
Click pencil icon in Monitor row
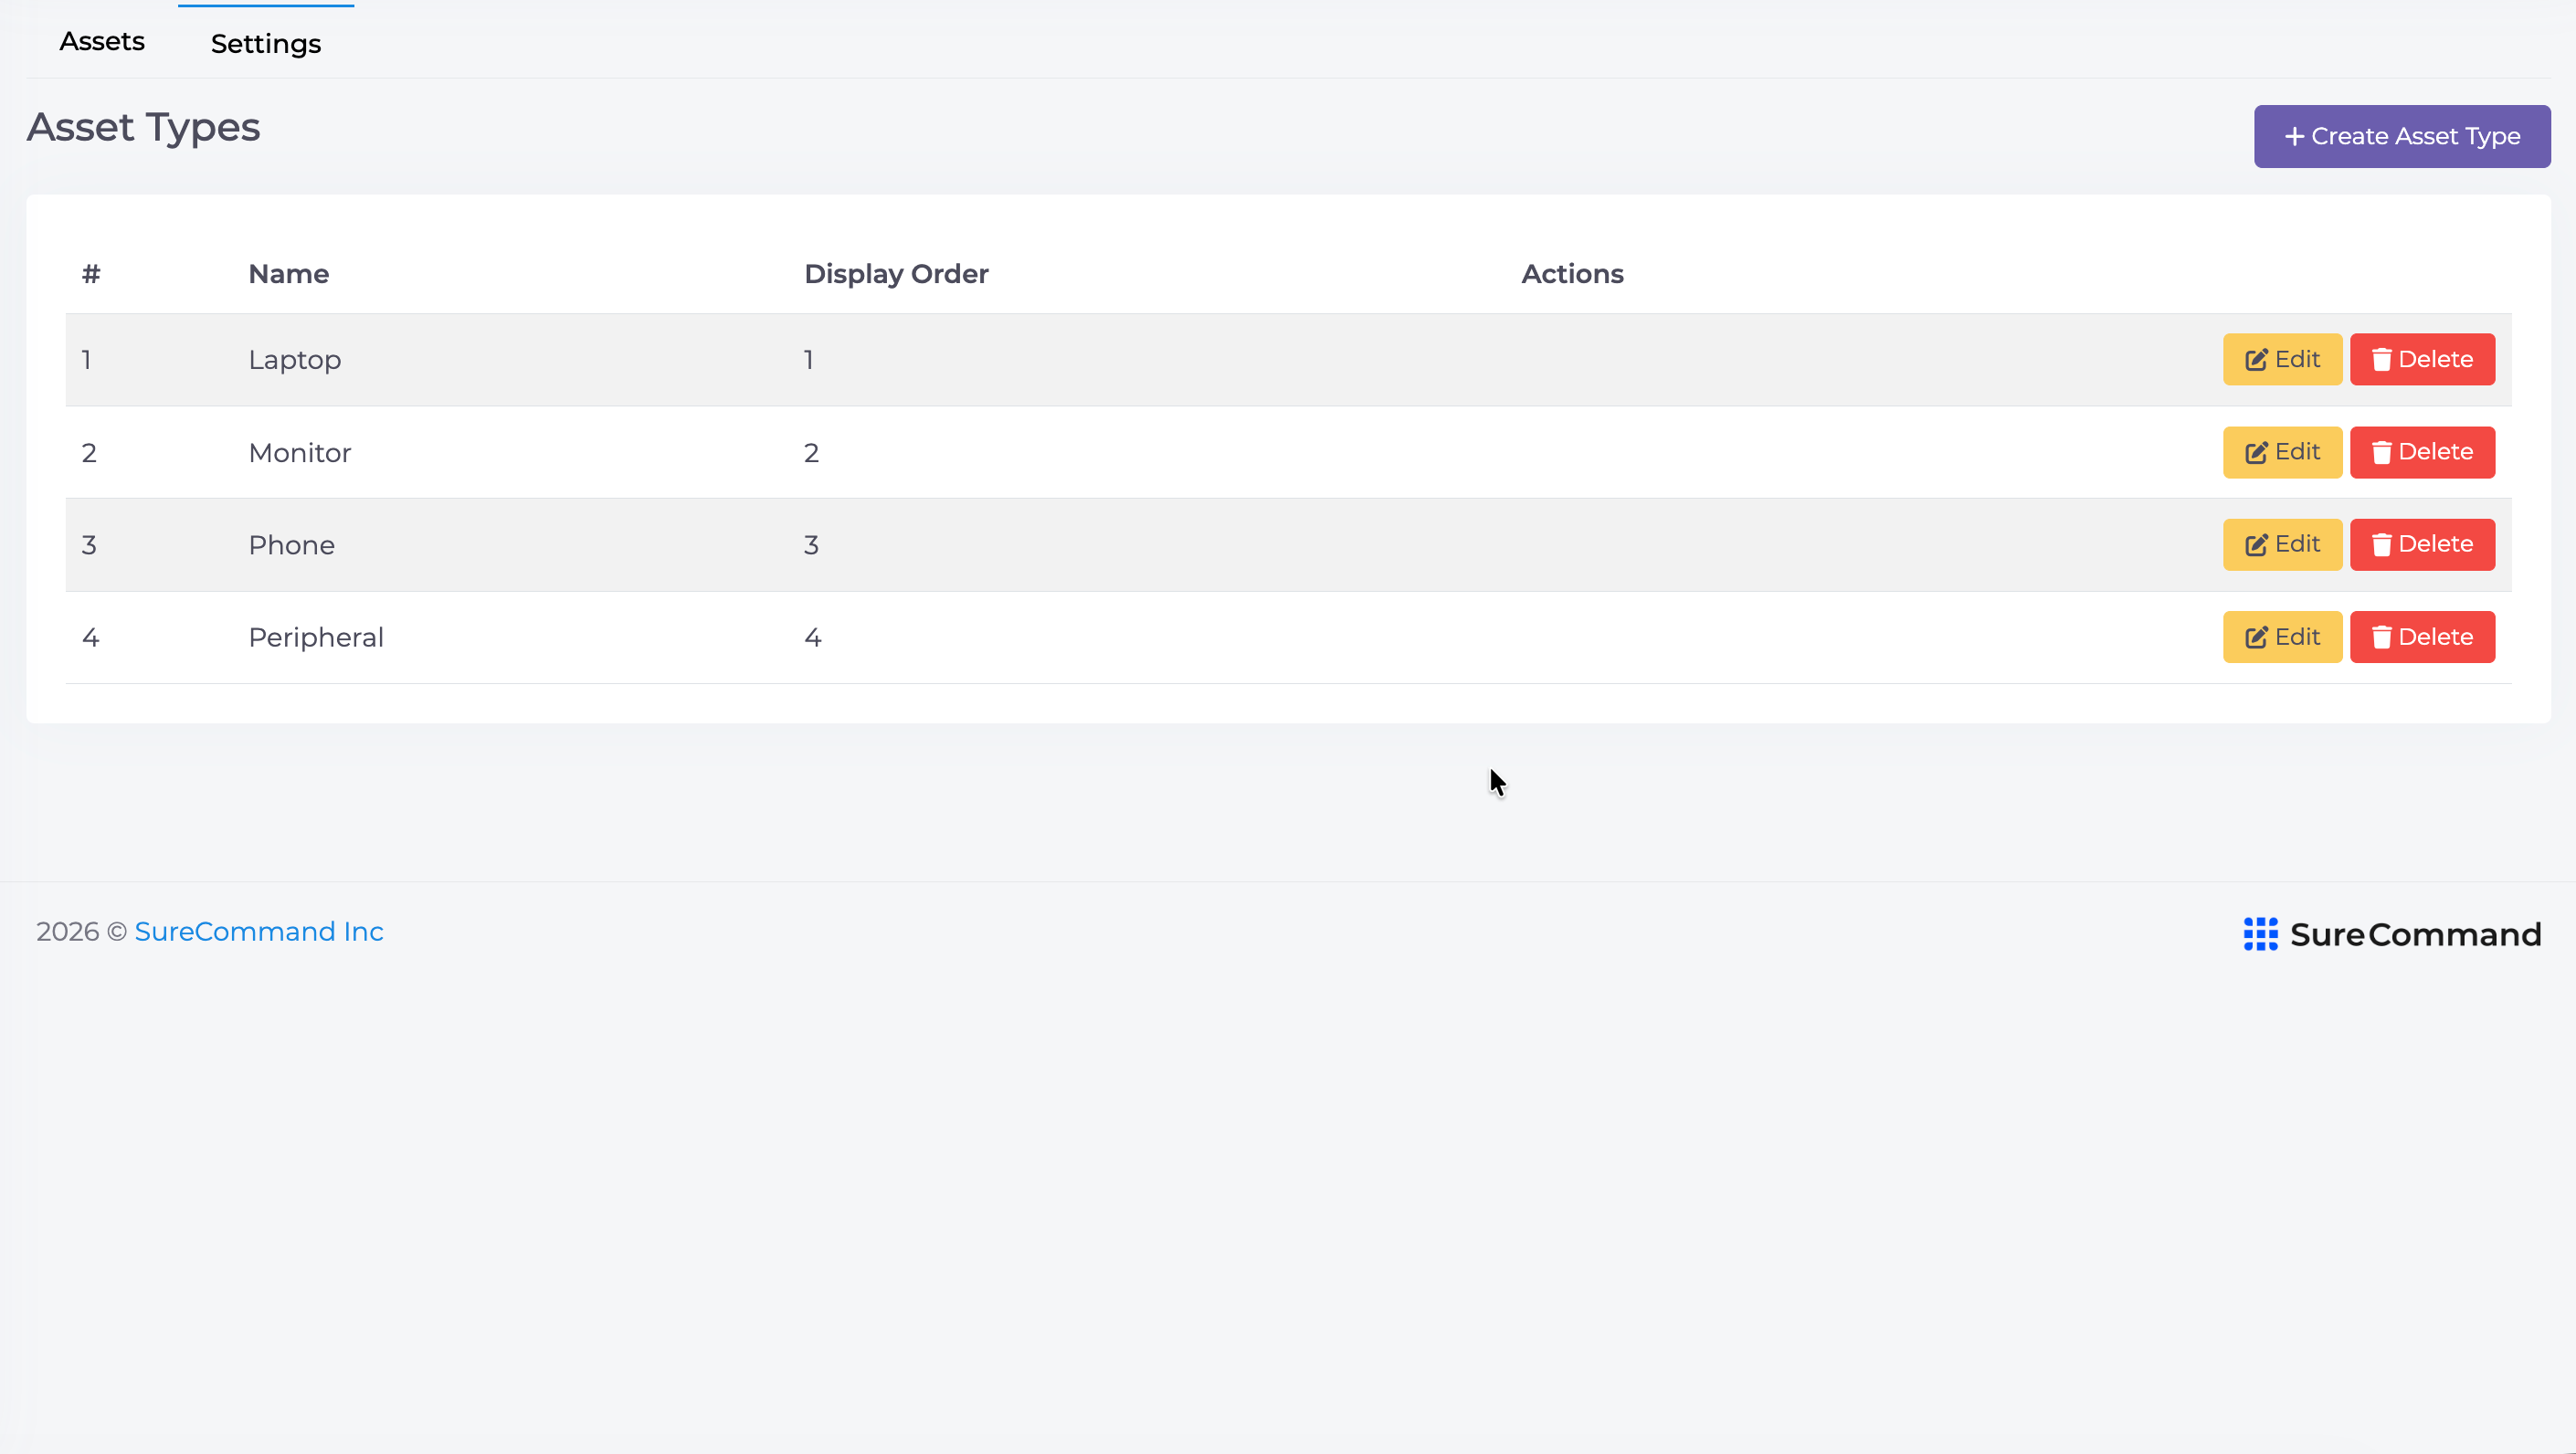2256,453
